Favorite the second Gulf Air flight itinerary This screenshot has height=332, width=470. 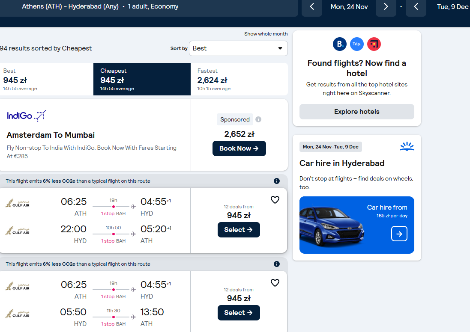point(275,283)
